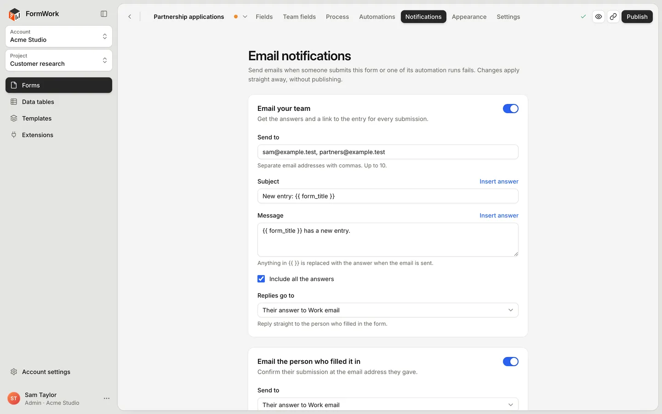Click the Templates layers icon
The height and width of the screenshot is (414, 662).
(x=14, y=118)
